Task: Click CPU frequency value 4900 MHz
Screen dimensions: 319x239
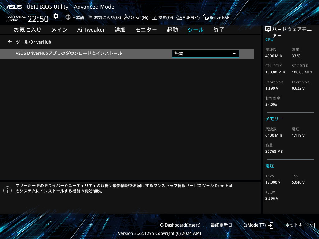Action: click(274, 56)
